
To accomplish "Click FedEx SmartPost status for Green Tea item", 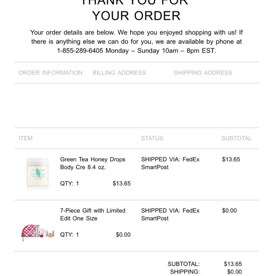I will pyautogui.click(x=170, y=163).
